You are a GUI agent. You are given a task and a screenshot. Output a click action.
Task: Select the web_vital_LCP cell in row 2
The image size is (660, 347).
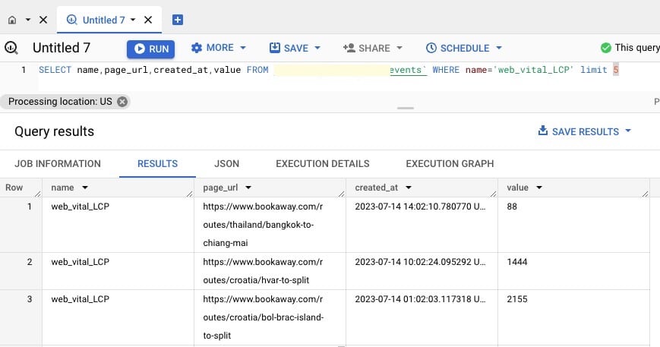coord(118,271)
